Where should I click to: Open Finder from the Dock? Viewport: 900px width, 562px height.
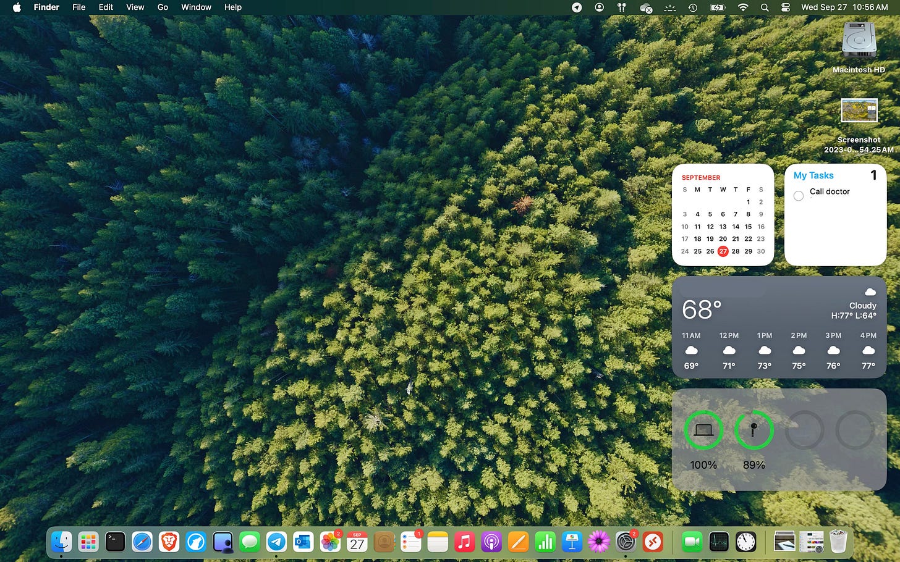point(62,542)
